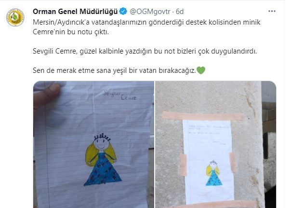
Task: Open the Orman Genel Müdürlüğü profile avatar
Action: coord(15,17)
